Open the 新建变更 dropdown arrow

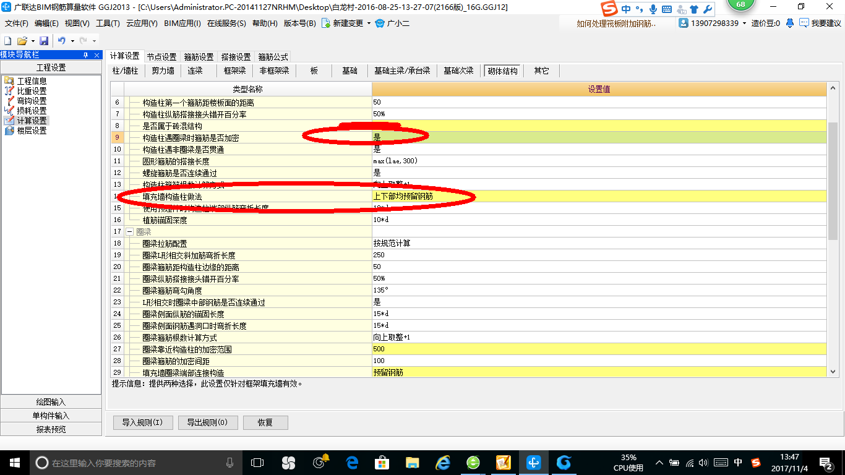(369, 24)
